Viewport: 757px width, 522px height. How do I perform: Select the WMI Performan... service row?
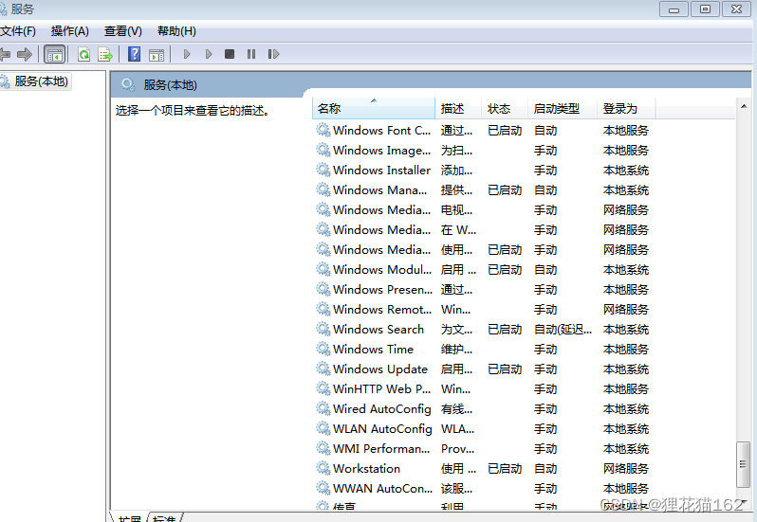point(483,448)
